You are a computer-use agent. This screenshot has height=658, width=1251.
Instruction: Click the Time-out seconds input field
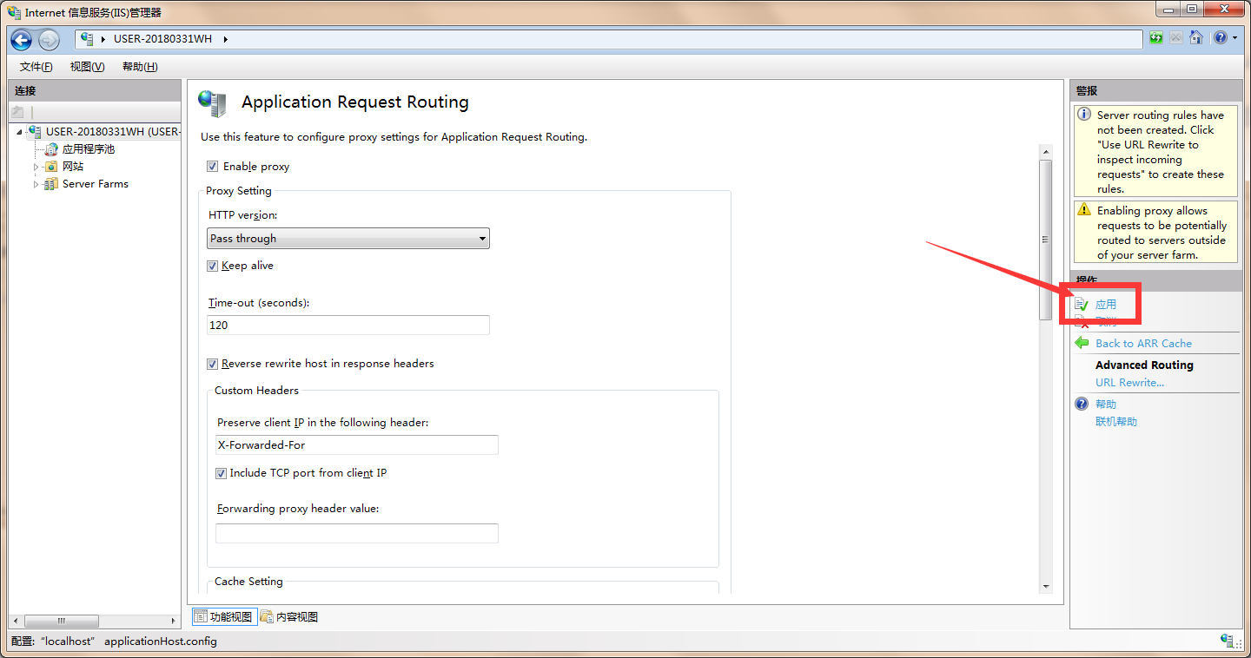[348, 325]
